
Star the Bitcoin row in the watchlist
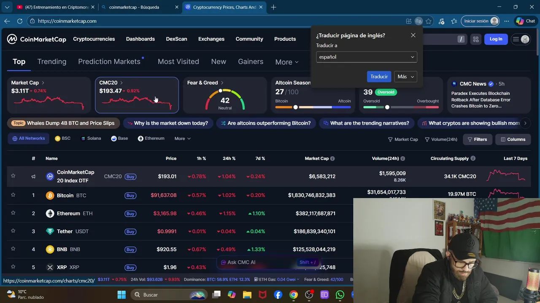[13, 195]
